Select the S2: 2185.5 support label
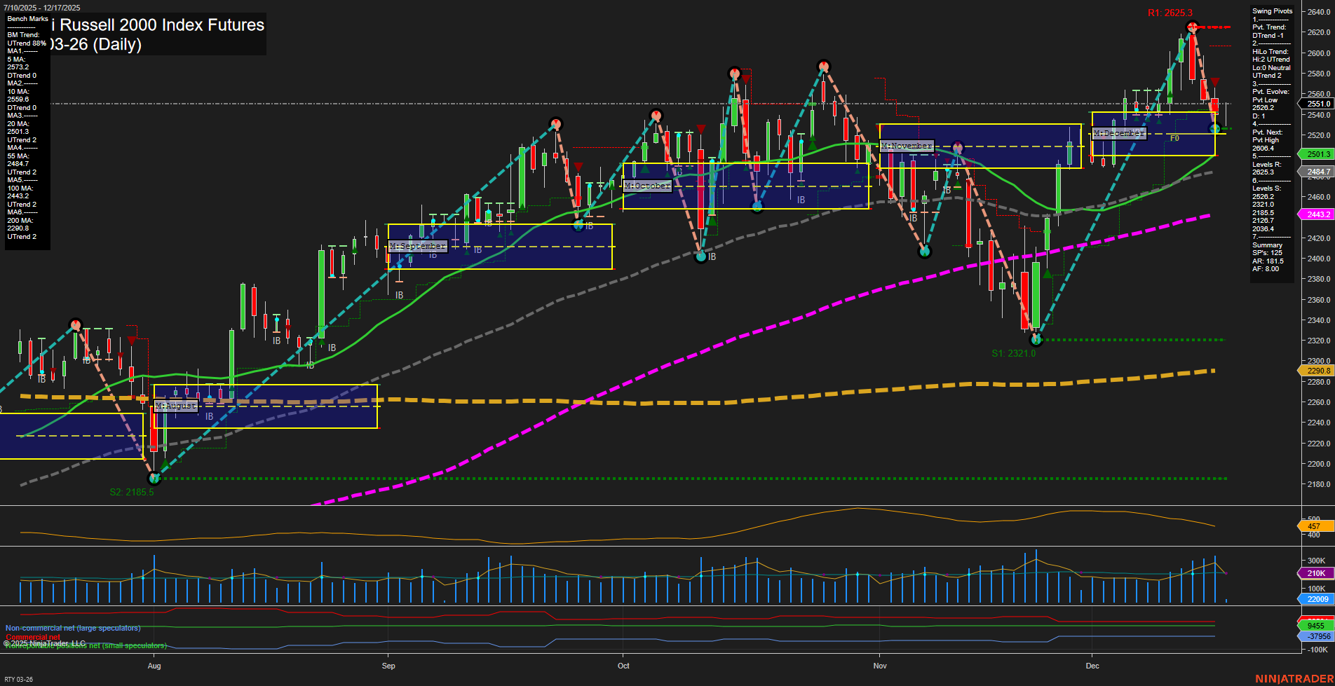Viewport: 1335px width, 686px height. [x=131, y=492]
